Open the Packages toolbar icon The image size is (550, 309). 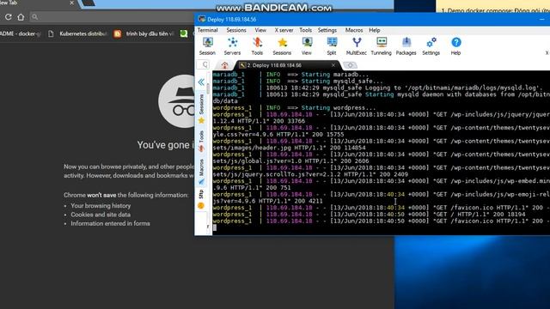pyautogui.click(x=406, y=46)
